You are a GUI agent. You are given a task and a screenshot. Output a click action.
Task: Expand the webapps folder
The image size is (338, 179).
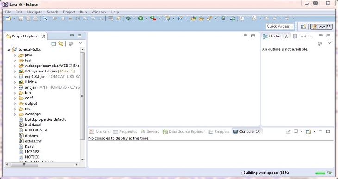(15, 114)
